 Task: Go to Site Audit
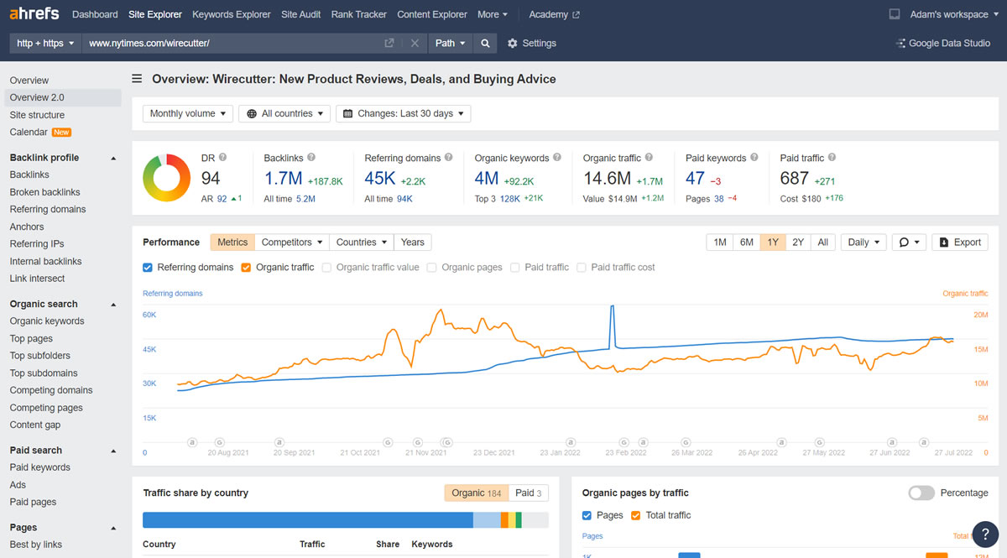pos(301,14)
